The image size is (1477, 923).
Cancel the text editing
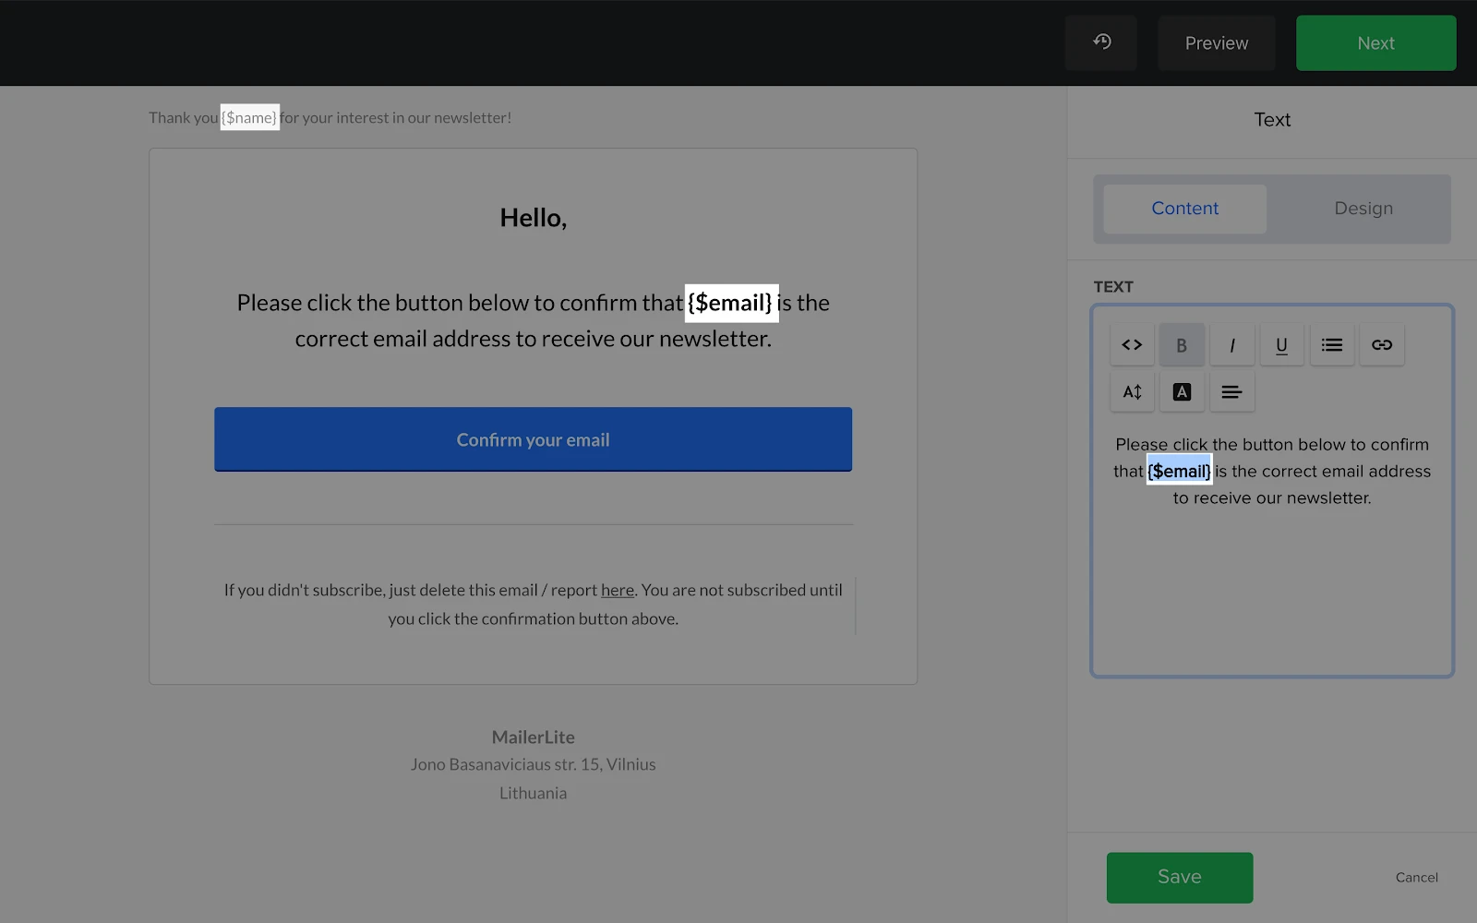coord(1416,878)
